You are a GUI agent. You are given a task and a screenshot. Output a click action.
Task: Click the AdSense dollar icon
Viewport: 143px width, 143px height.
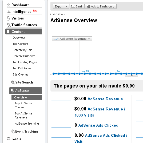pyautogui.click(x=12, y=90)
